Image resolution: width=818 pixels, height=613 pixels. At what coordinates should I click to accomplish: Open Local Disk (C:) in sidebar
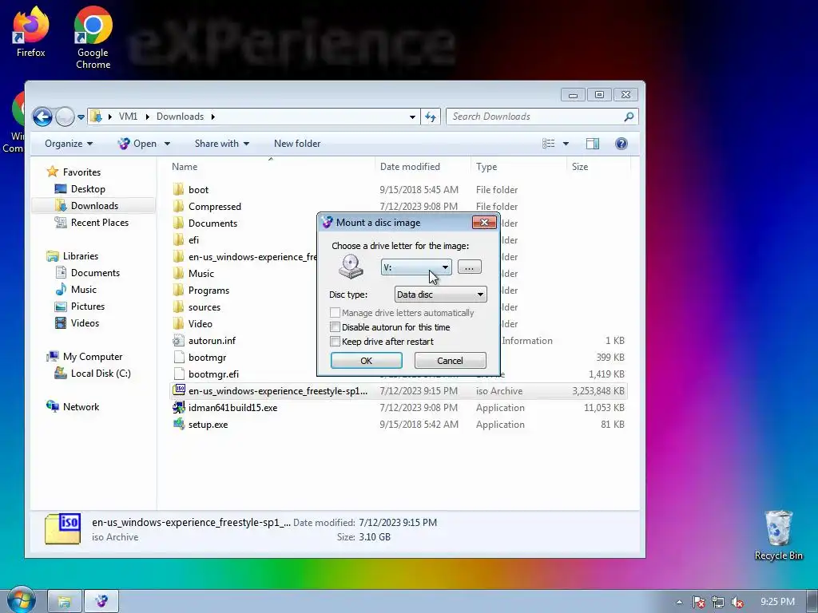tap(100, 374)
